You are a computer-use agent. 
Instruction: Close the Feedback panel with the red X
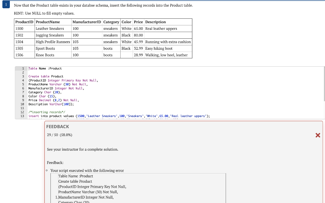(318, 135)
